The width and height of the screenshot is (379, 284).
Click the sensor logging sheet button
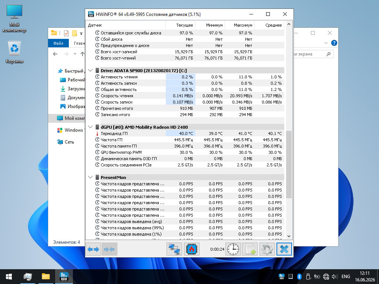(x=250, y=249)
